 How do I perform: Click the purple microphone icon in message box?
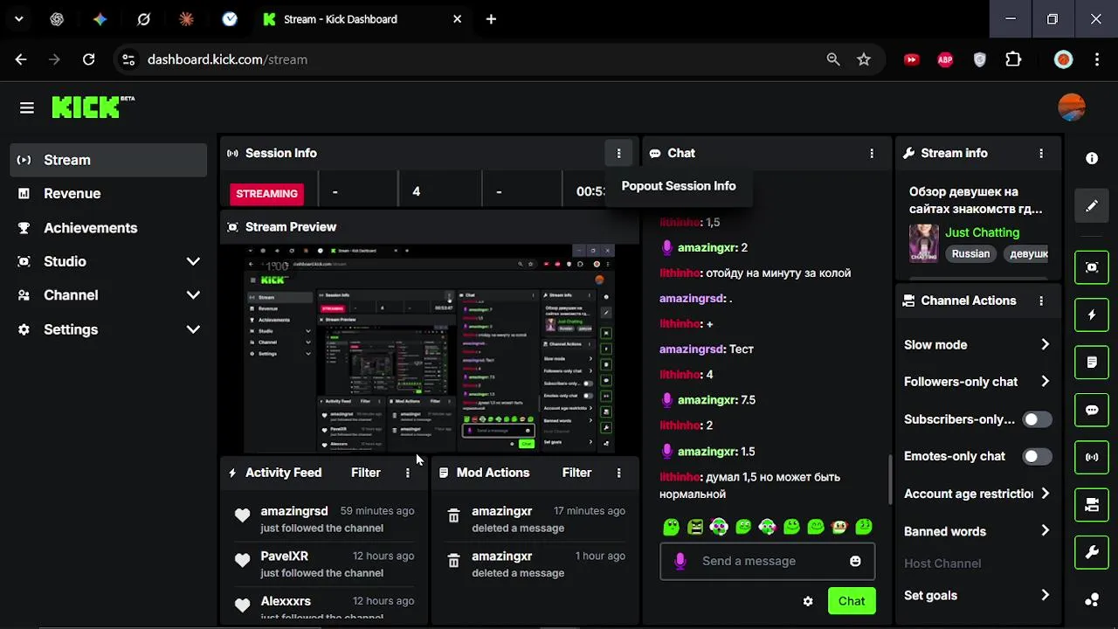pos(680,561)
